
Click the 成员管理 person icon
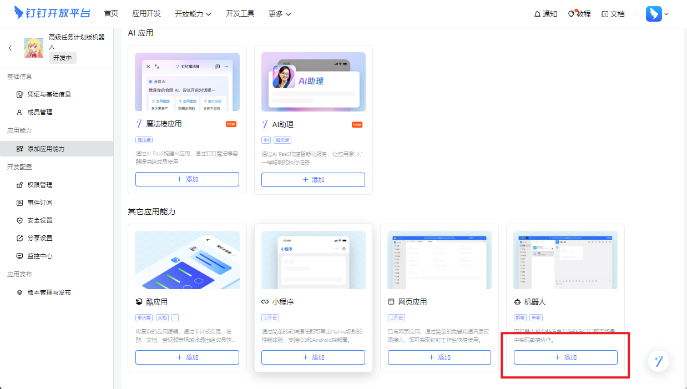20,112
